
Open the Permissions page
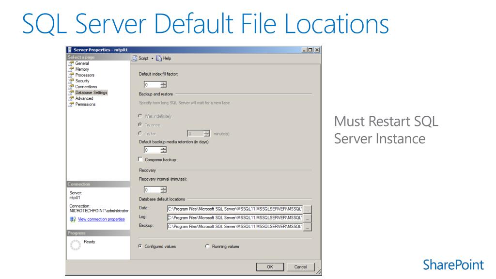pyautogui.click(x=85, y=105)
